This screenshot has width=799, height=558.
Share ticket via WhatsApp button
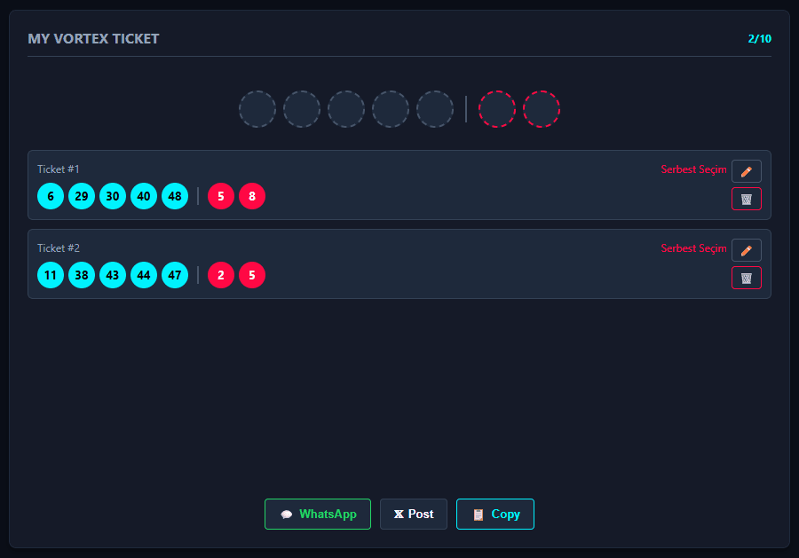coord(318,514)
